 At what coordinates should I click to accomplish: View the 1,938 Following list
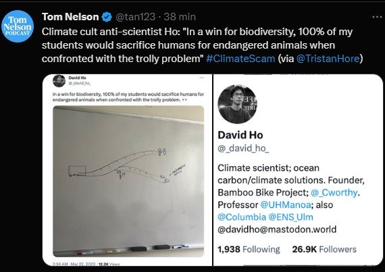coord(249,249)
